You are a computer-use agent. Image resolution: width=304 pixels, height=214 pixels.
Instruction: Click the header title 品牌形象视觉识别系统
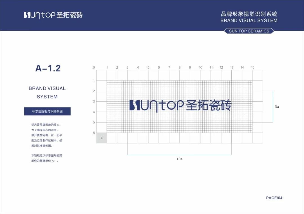[249, 14]
